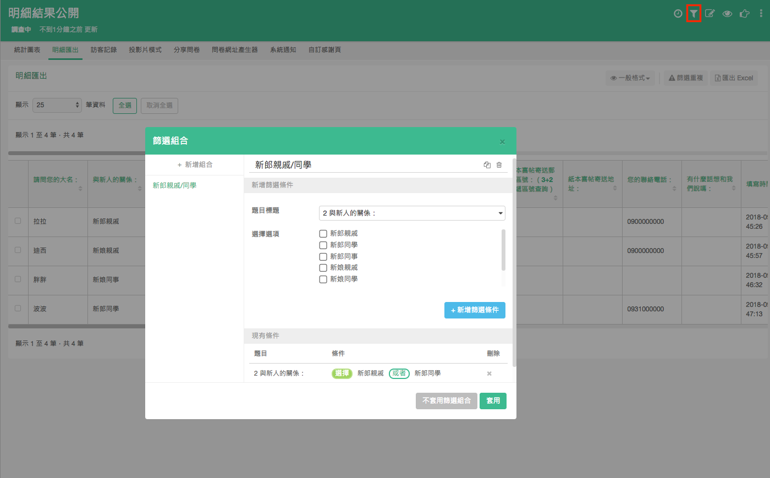The height and width of the screenshot is (478, 770).
Task: Click the thumbs-up icon in header
Action: [744, 13]
